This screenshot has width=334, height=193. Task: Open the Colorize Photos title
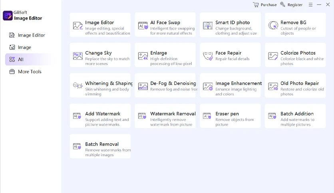[x=298, y=53]
